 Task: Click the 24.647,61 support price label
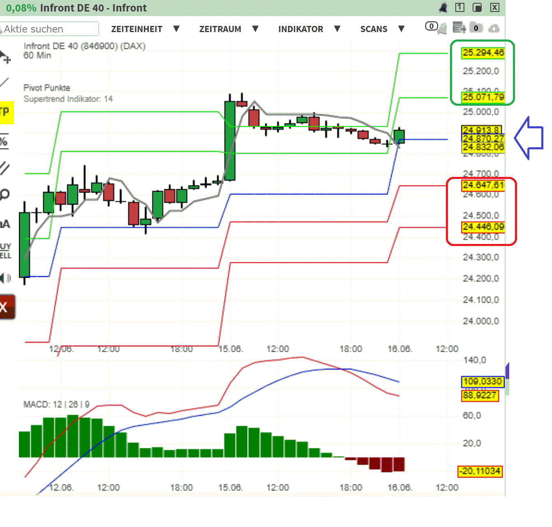[483, 185]
